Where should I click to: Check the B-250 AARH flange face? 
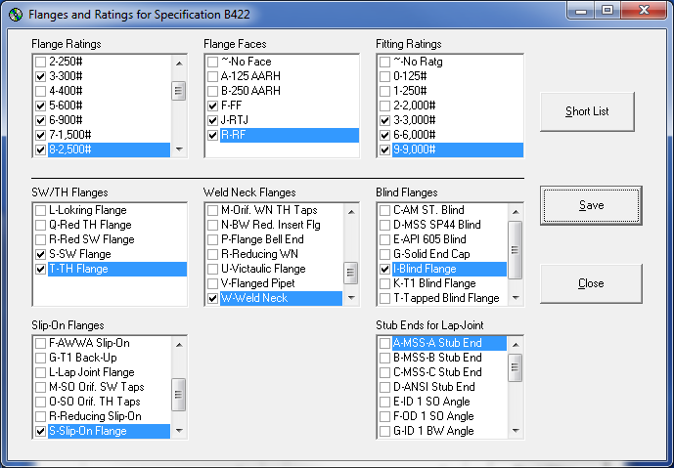[212, 91]
